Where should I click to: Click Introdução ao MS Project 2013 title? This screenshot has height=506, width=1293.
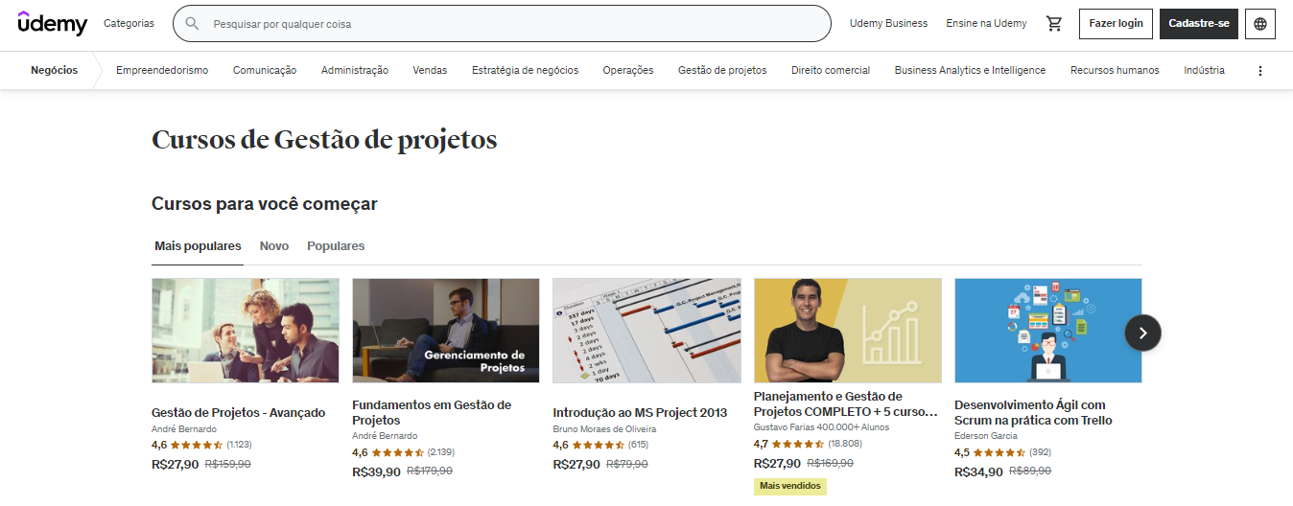pos(641,413)
